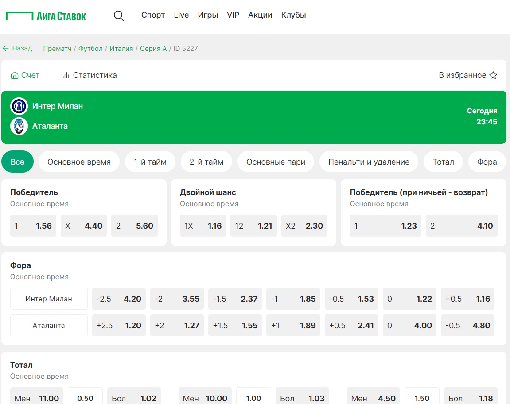Add match to favorites star icon

coord(493,75)
